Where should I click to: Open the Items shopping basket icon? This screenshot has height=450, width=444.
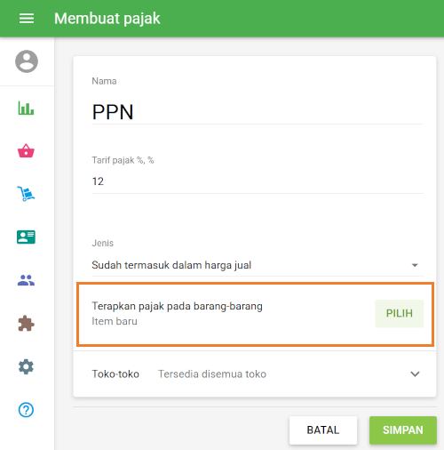tap(26, 150)
